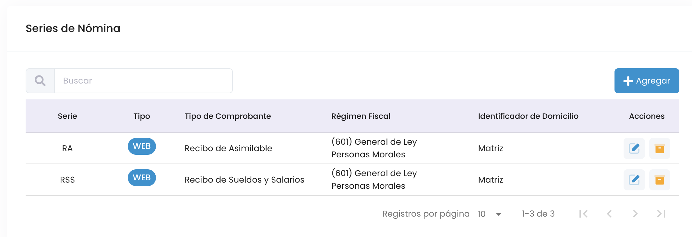
Task: Focus the Buscar search field
Action: pos(143,81)
